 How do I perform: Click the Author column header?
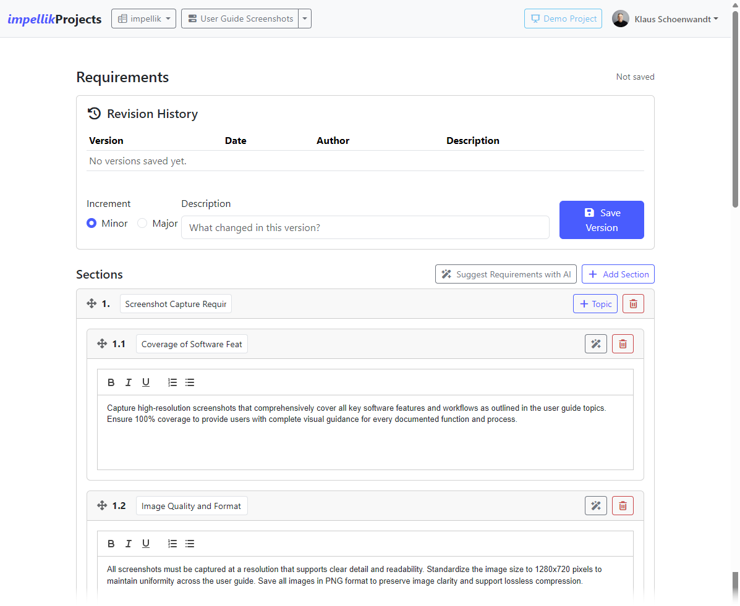tap(333, 141)
